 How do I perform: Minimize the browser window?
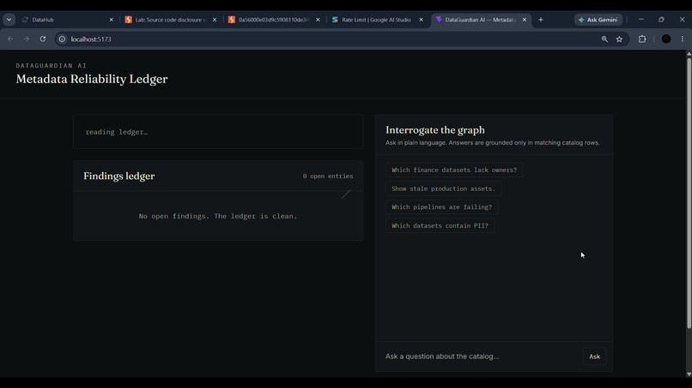coord(640,20)
